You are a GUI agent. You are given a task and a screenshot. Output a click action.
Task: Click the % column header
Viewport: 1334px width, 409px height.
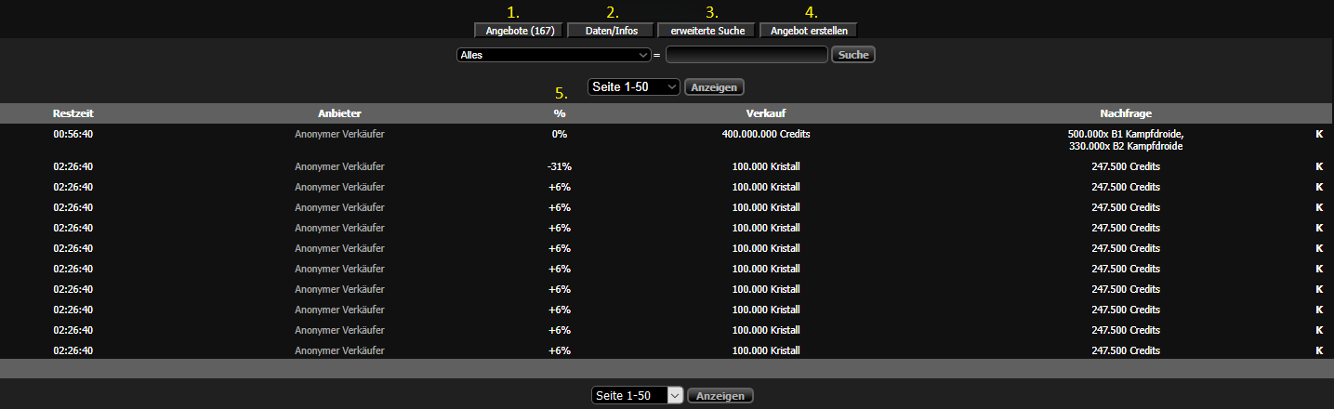[559, 113]
